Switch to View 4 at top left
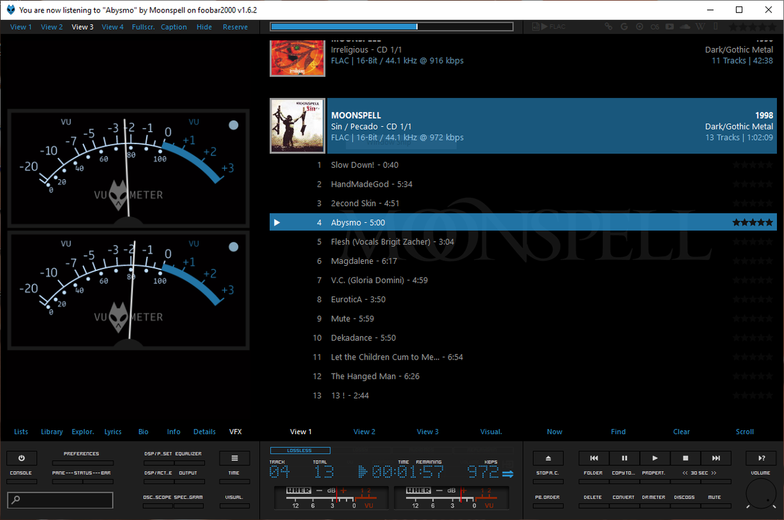The height and width of the screenshot is (520, 784). (112, 27)
